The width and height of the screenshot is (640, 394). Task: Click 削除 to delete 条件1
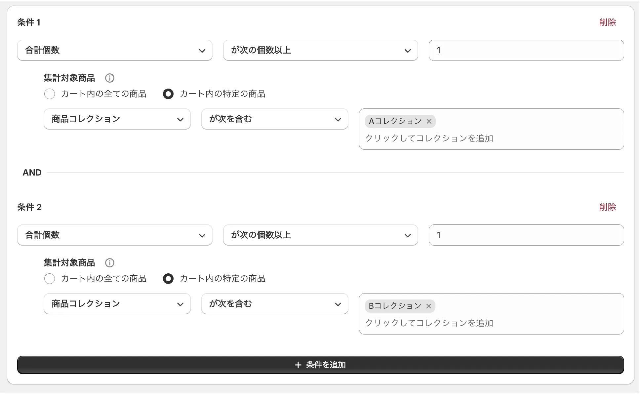pos(608,22)
